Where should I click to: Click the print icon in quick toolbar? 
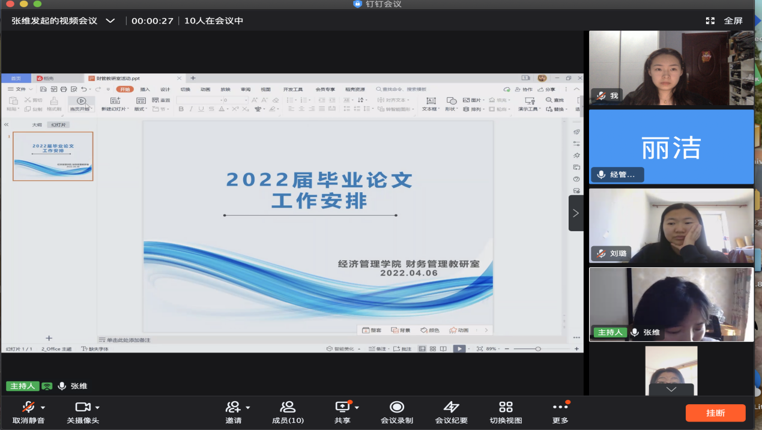click(64, 89)
